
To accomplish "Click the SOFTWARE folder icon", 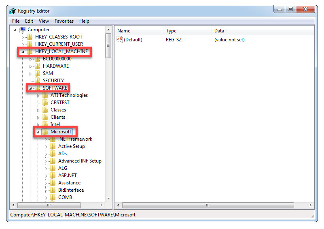I will coord(38,88).
